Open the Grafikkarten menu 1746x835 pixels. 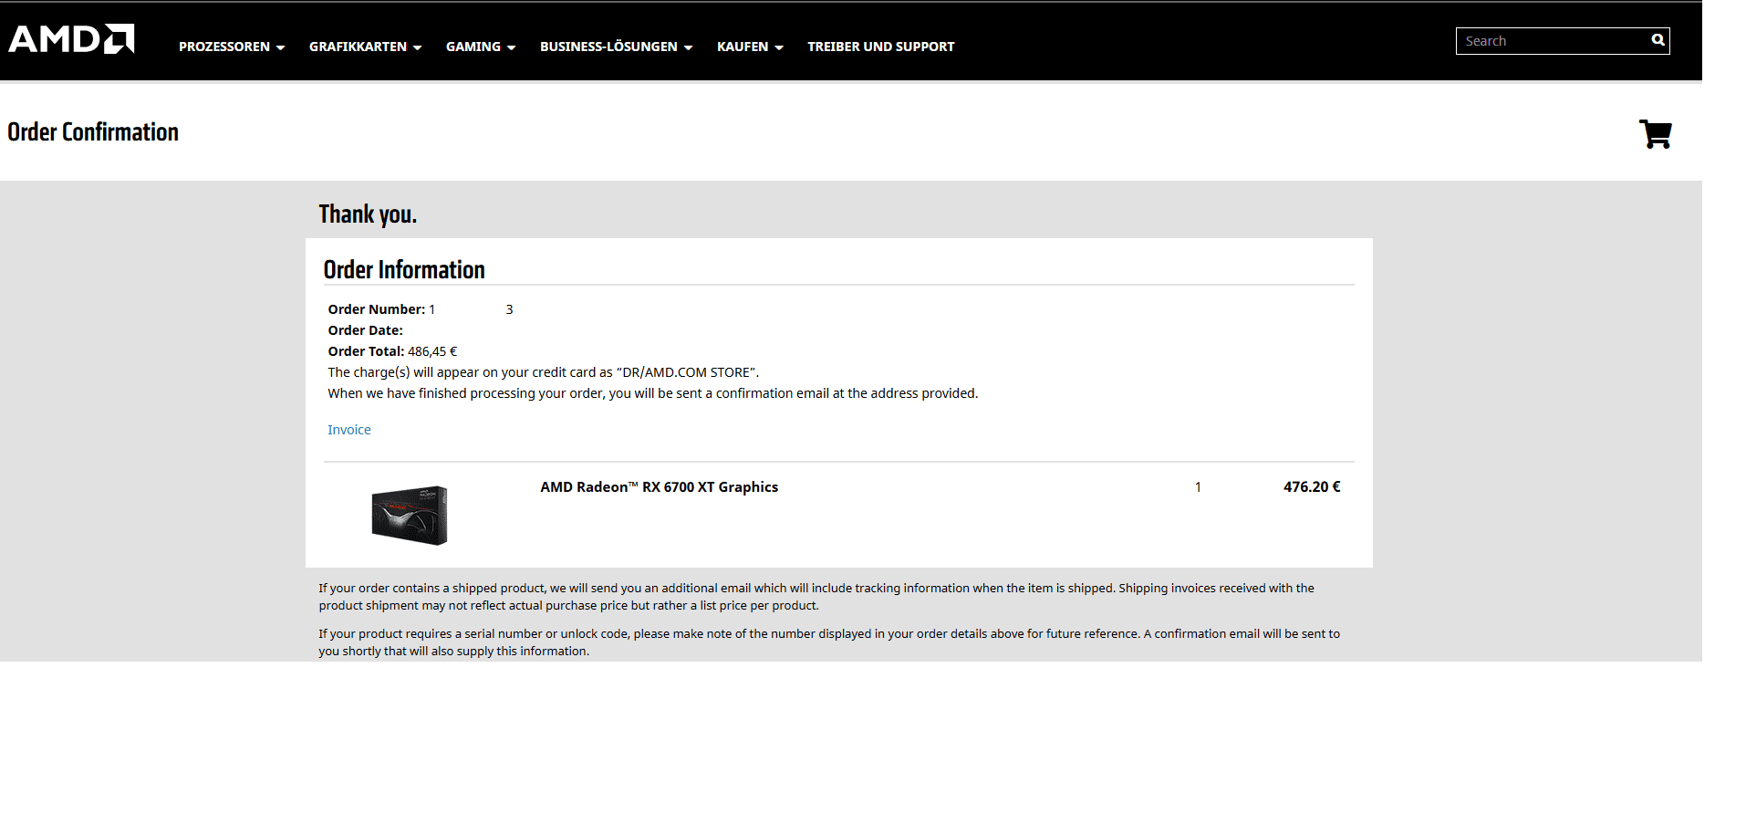click(x=365, y=47)
